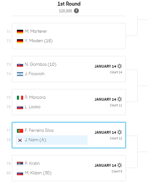The image size is (148, 185).
Task: Click Italy flag next to R. Marcora
Action: click(x=20, y=98)
